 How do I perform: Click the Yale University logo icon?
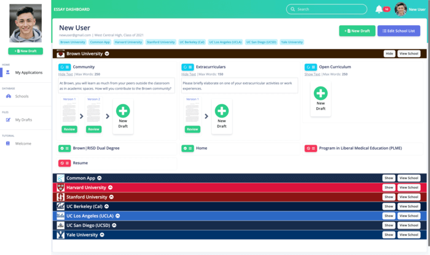[61, 235]
